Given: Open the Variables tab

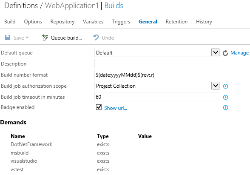Looking at the screenshot, I should [x=93, y=22].
